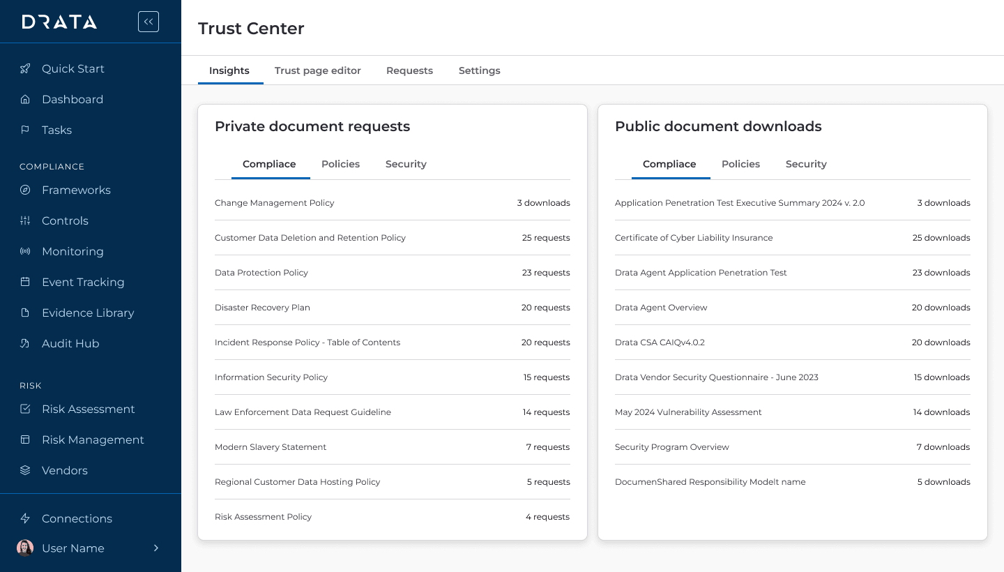
Task: Expand the User Name menu chevron
Action: pos(156,548)
